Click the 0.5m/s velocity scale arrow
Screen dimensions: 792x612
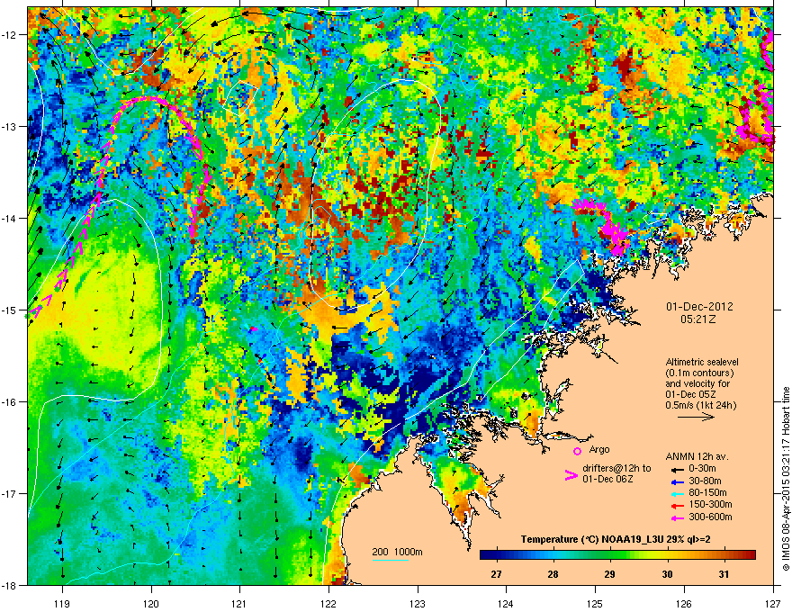[x=696, y=417]
